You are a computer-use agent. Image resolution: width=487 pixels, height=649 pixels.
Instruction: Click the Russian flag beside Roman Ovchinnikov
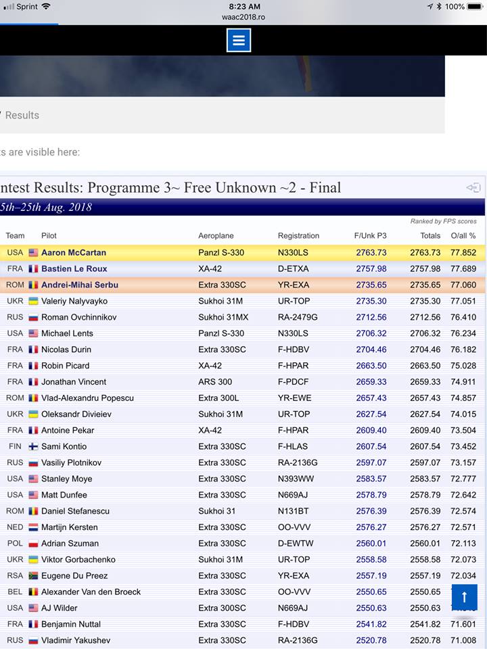pos(33,318)
